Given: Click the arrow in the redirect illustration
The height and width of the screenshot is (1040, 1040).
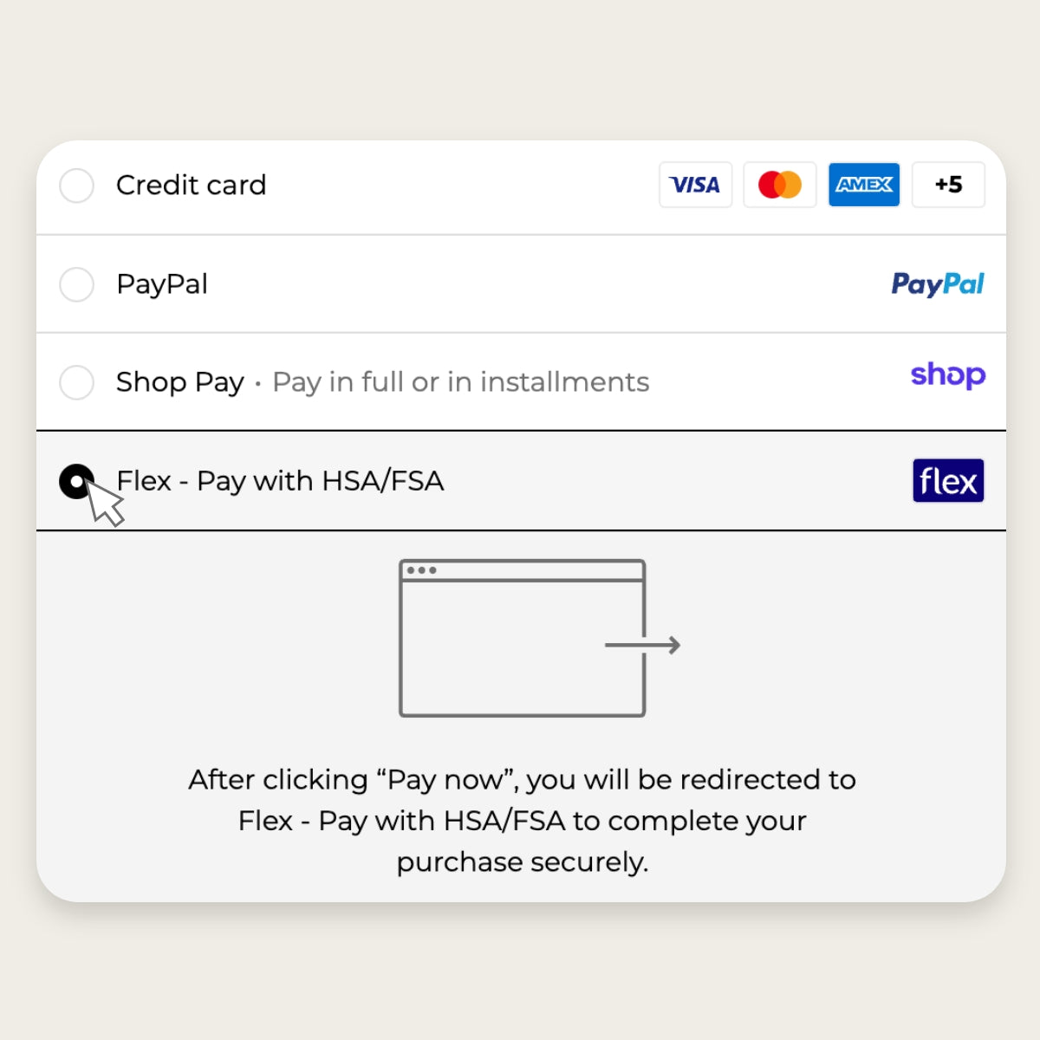Looking at the screenshot, I should click(643, 645).
